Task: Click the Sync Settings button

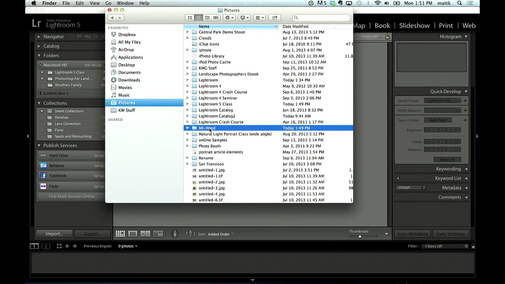Action: [x=450, y=234]
